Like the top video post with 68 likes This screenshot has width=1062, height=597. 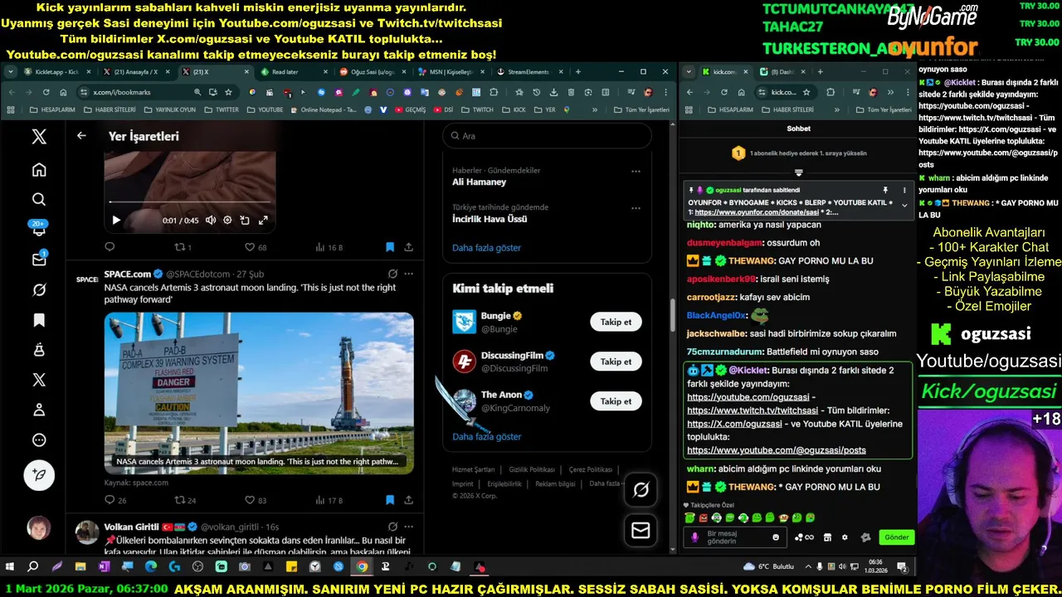tap(256, 247)
